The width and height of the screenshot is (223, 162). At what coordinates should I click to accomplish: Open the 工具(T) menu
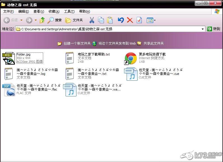69,11
